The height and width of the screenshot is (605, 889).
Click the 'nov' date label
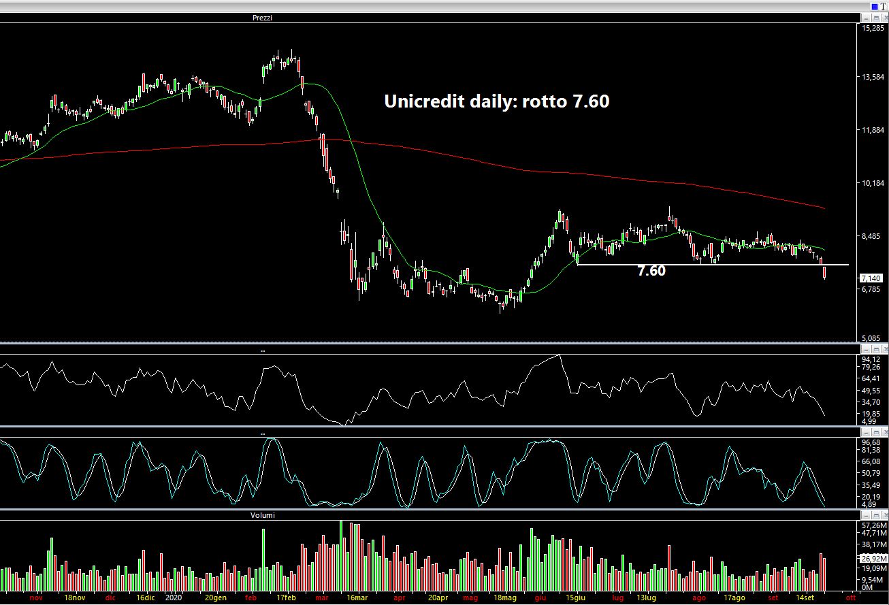[x=36, y=598]
